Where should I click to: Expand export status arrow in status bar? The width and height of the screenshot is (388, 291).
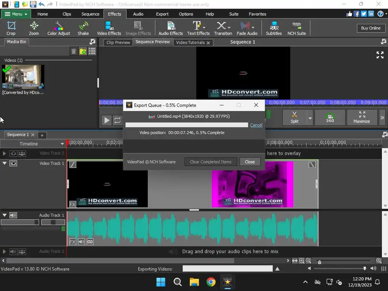click(x=277, y=269)
